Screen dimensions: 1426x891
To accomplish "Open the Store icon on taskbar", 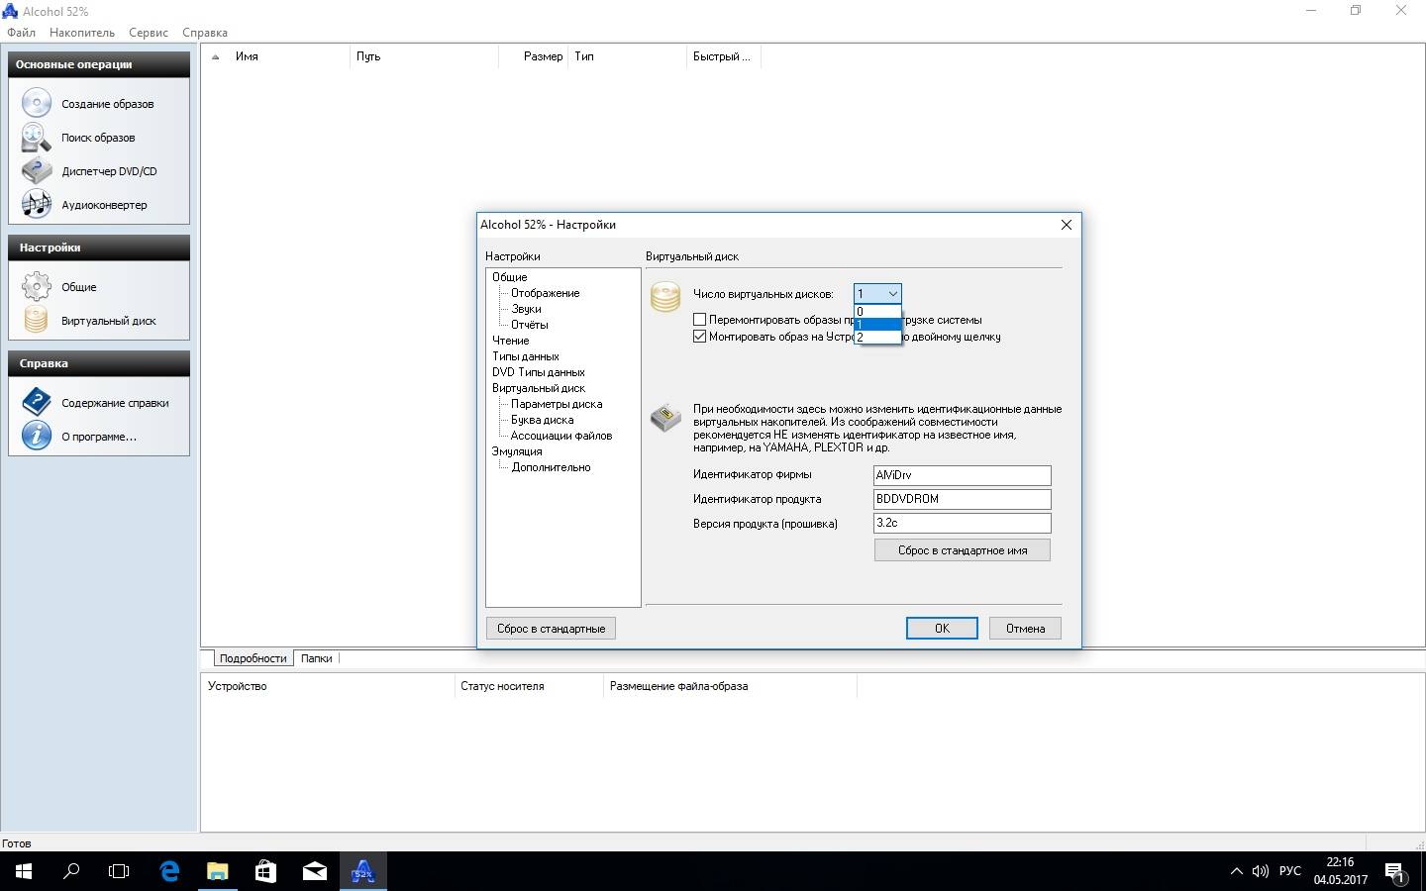I will (265, 871).
